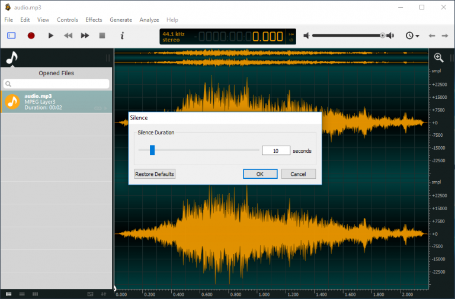Open the View menu
Screen dimensions: 455x299
[43, 20]
